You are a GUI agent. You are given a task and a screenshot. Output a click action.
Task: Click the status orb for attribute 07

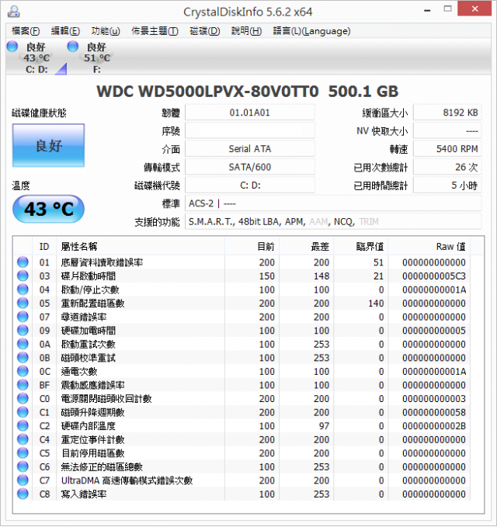[x=23, y=317]
